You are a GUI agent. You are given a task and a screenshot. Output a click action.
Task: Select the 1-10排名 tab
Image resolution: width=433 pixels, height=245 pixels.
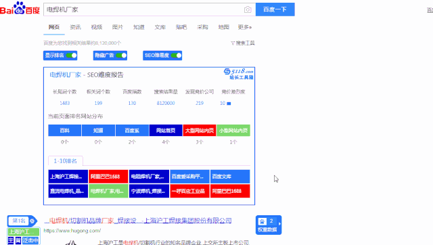pyautogui.click(x=66, y=161)
